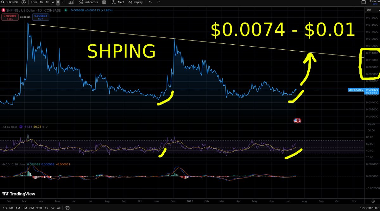Click the redo arrow
Viewport: 380px width, 211px height.
159,2
